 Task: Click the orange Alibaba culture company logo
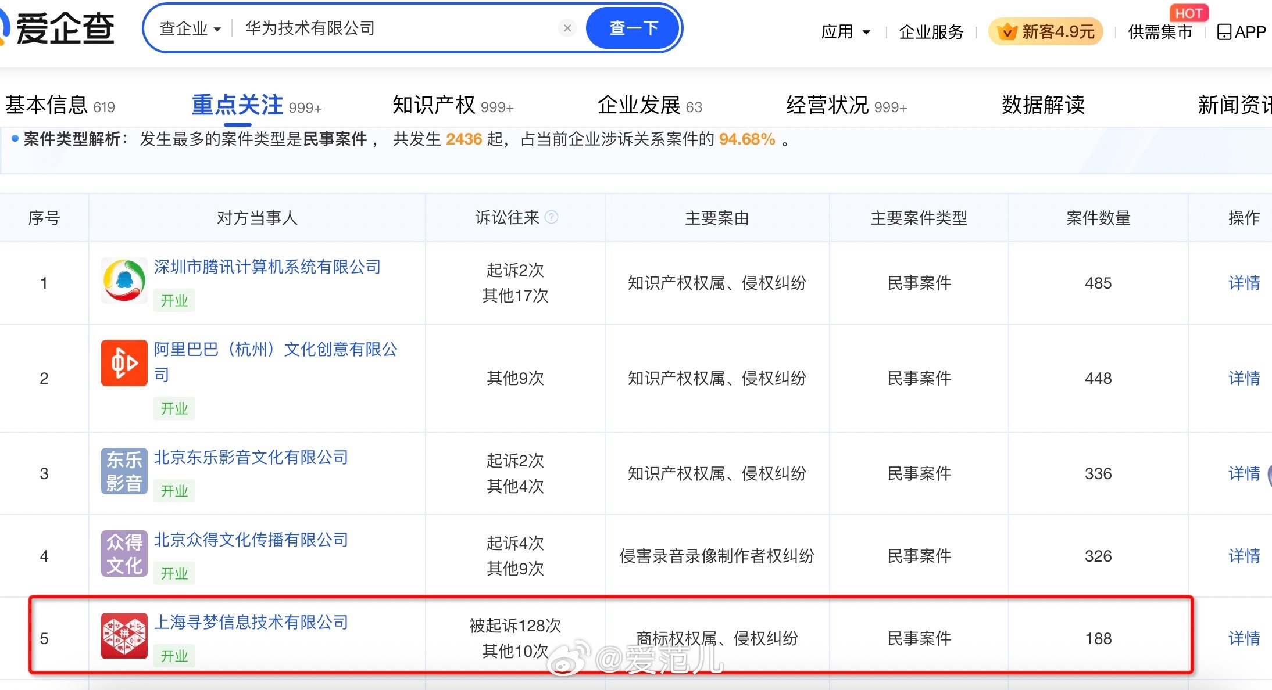pyautogui.click(x=124, y=363)
